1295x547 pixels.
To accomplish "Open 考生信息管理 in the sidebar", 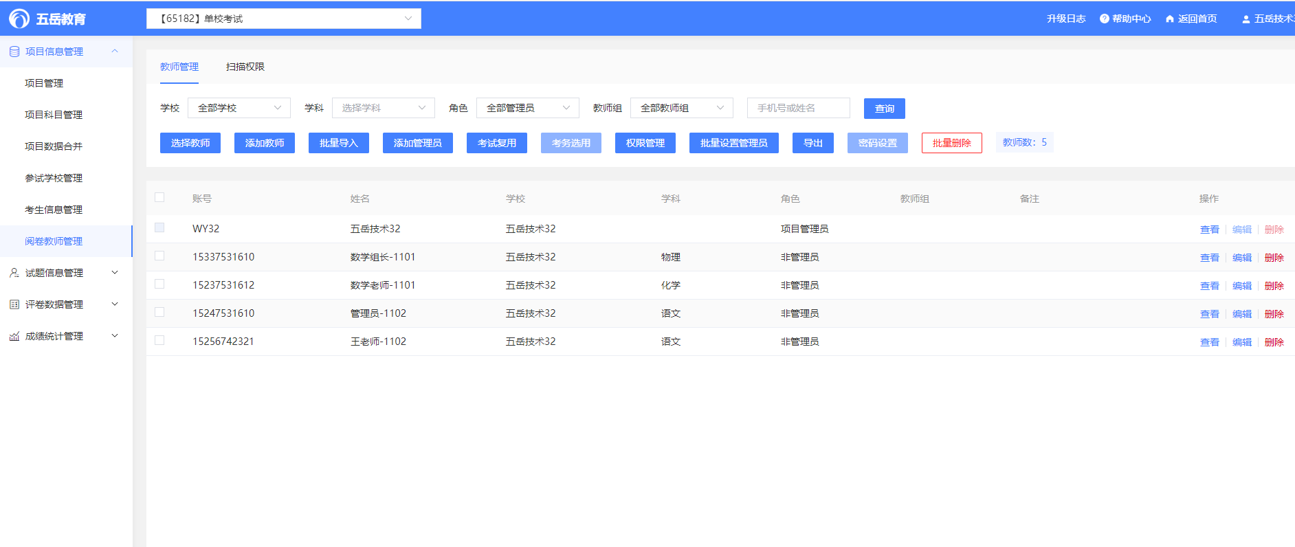I will tap(54, 210).
